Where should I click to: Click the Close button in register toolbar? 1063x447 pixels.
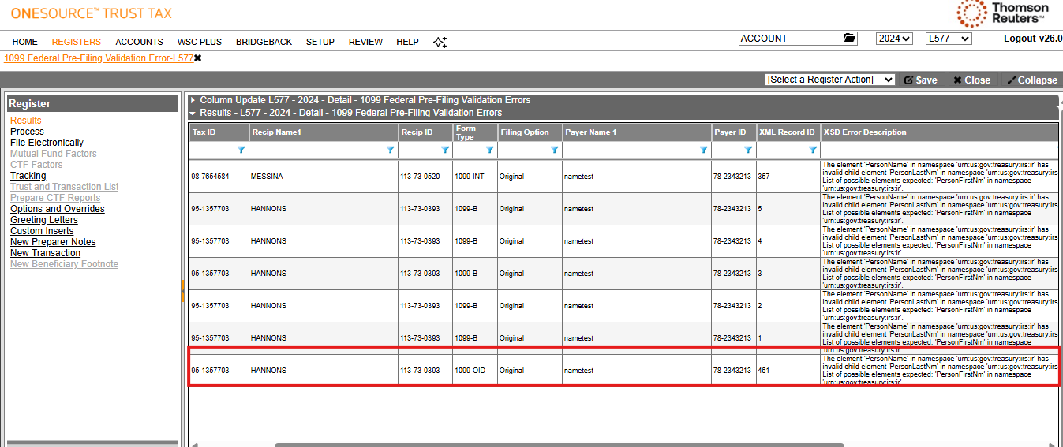pos(971,80)
